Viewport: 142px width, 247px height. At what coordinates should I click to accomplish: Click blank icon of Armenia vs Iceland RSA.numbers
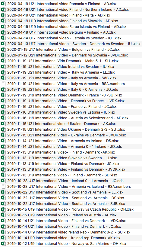point(3,187)
